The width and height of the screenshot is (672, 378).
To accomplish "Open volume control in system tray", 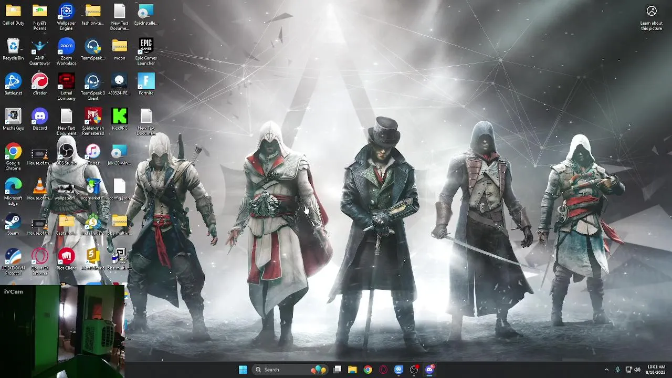I will click(x=637, y=370).
